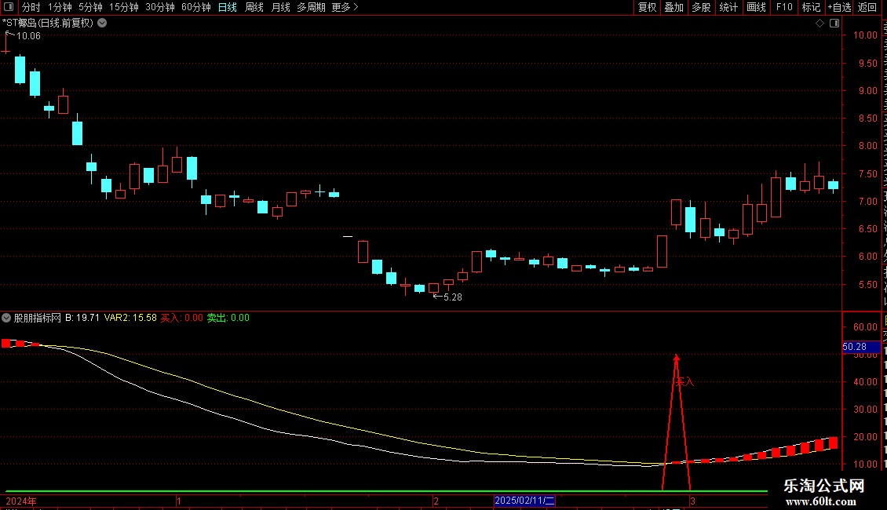Select the 1分钟 period tab

coord(60,7)
